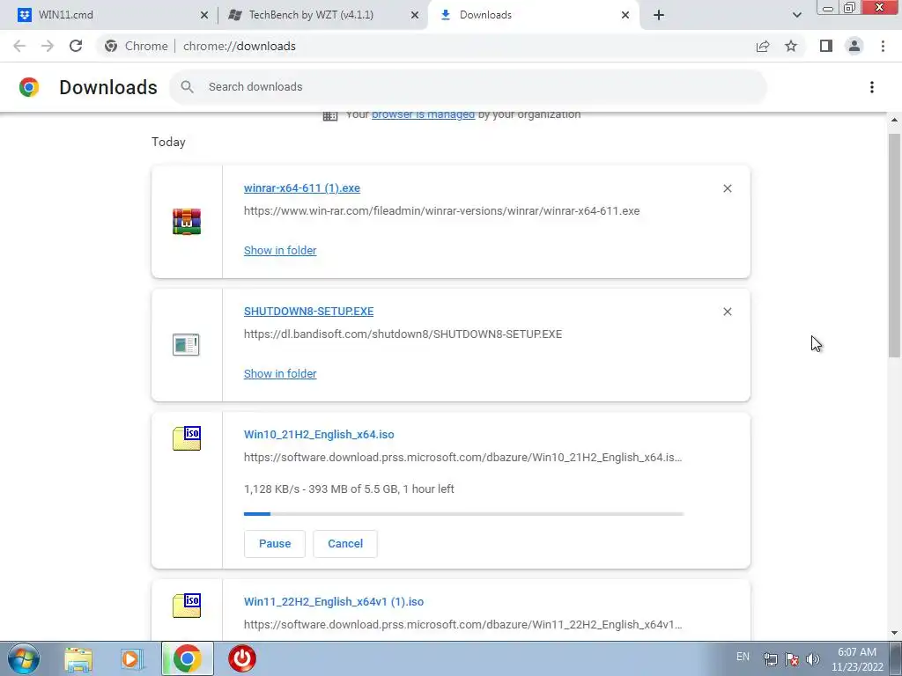This screenshot has width=902, height=676.
Task: Open Windows Explorer from taskbar
Action: 78,659
